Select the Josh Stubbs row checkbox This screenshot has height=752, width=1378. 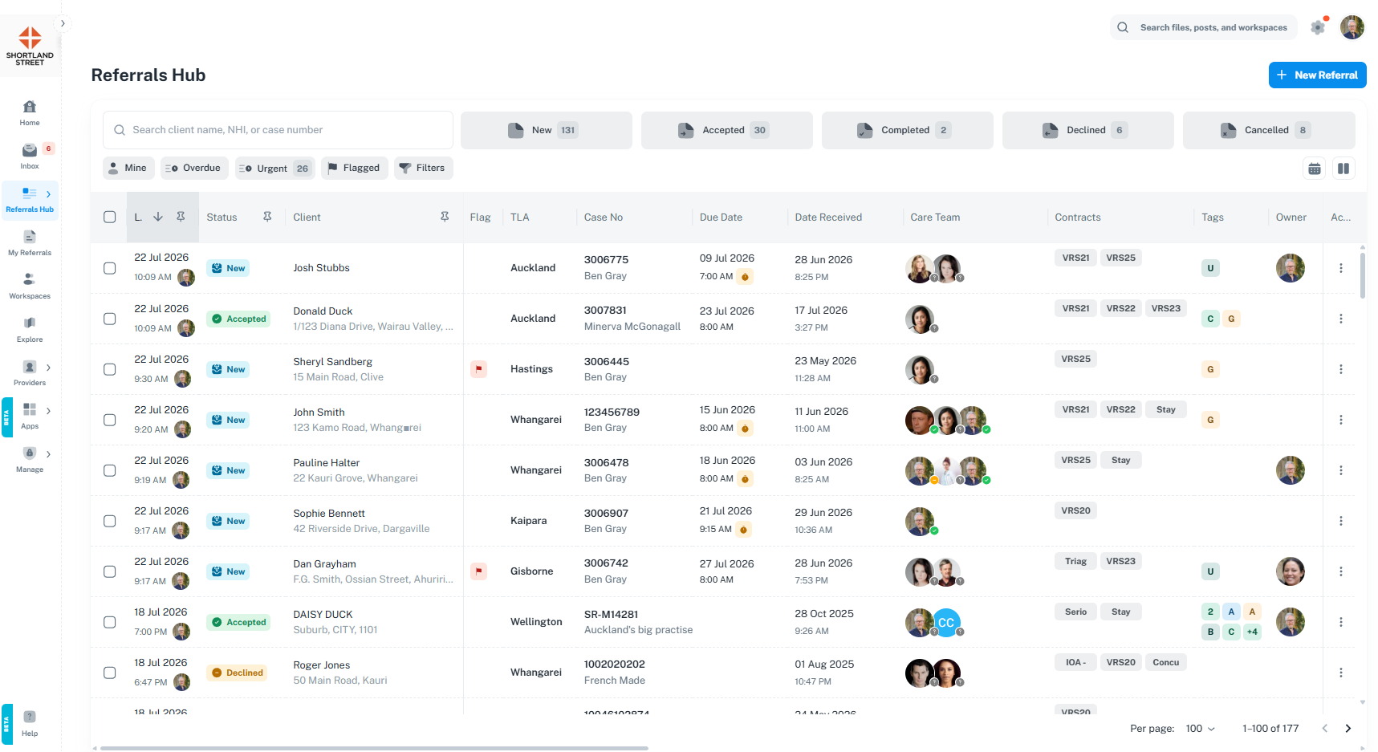(110, 268)
